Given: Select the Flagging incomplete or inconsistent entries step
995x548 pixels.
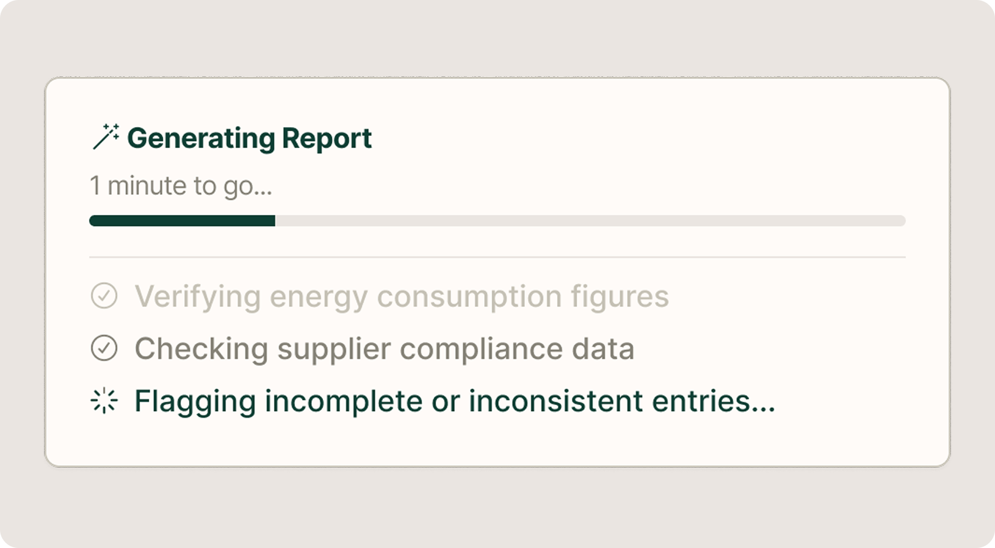Looking at the screenshot, I should click(454, 401).
